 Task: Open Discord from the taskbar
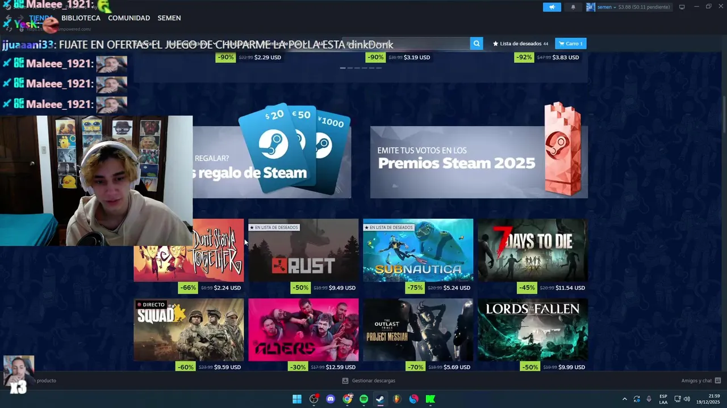coord(331,399)
